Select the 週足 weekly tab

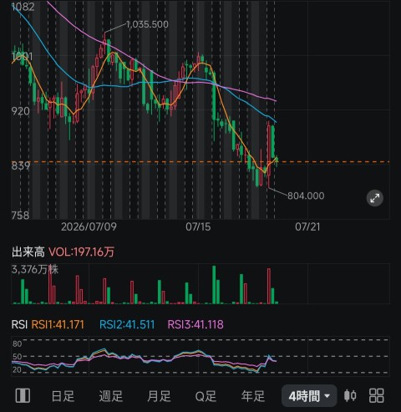coord(111,396)
